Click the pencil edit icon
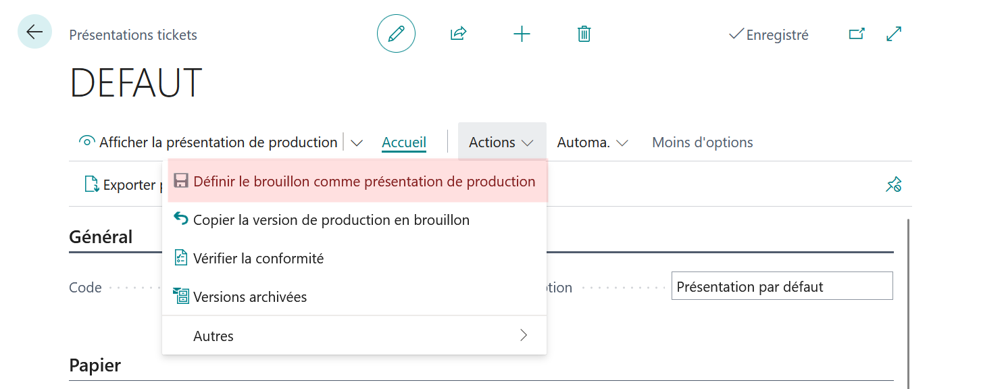Screen dimensions: 981x389 (x=396, y=34)
